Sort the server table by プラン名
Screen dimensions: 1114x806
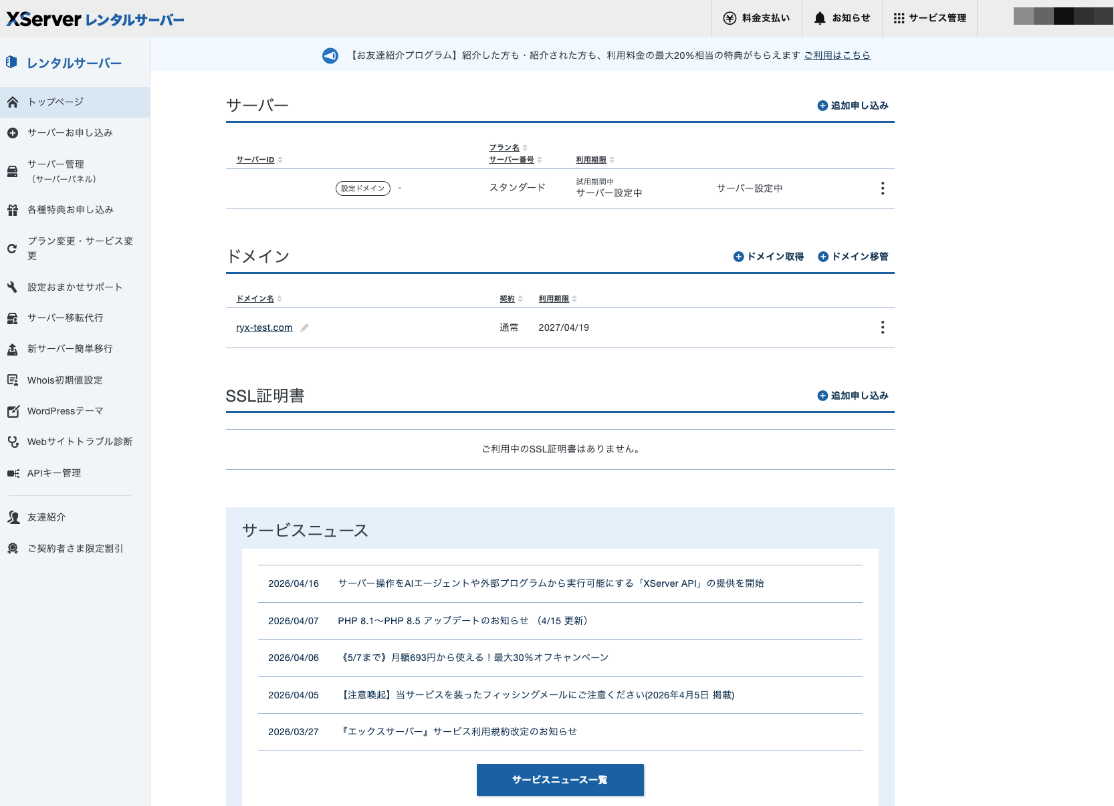508,148
